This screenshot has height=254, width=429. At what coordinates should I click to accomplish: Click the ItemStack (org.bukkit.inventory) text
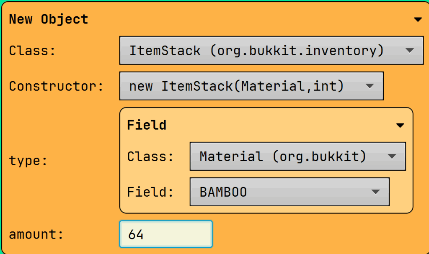point(256,51)
